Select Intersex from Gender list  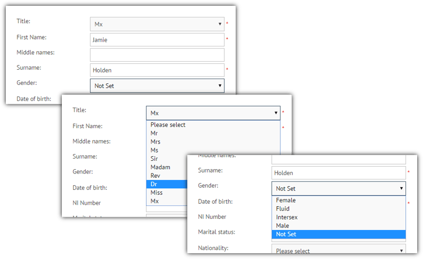[338, 217]
